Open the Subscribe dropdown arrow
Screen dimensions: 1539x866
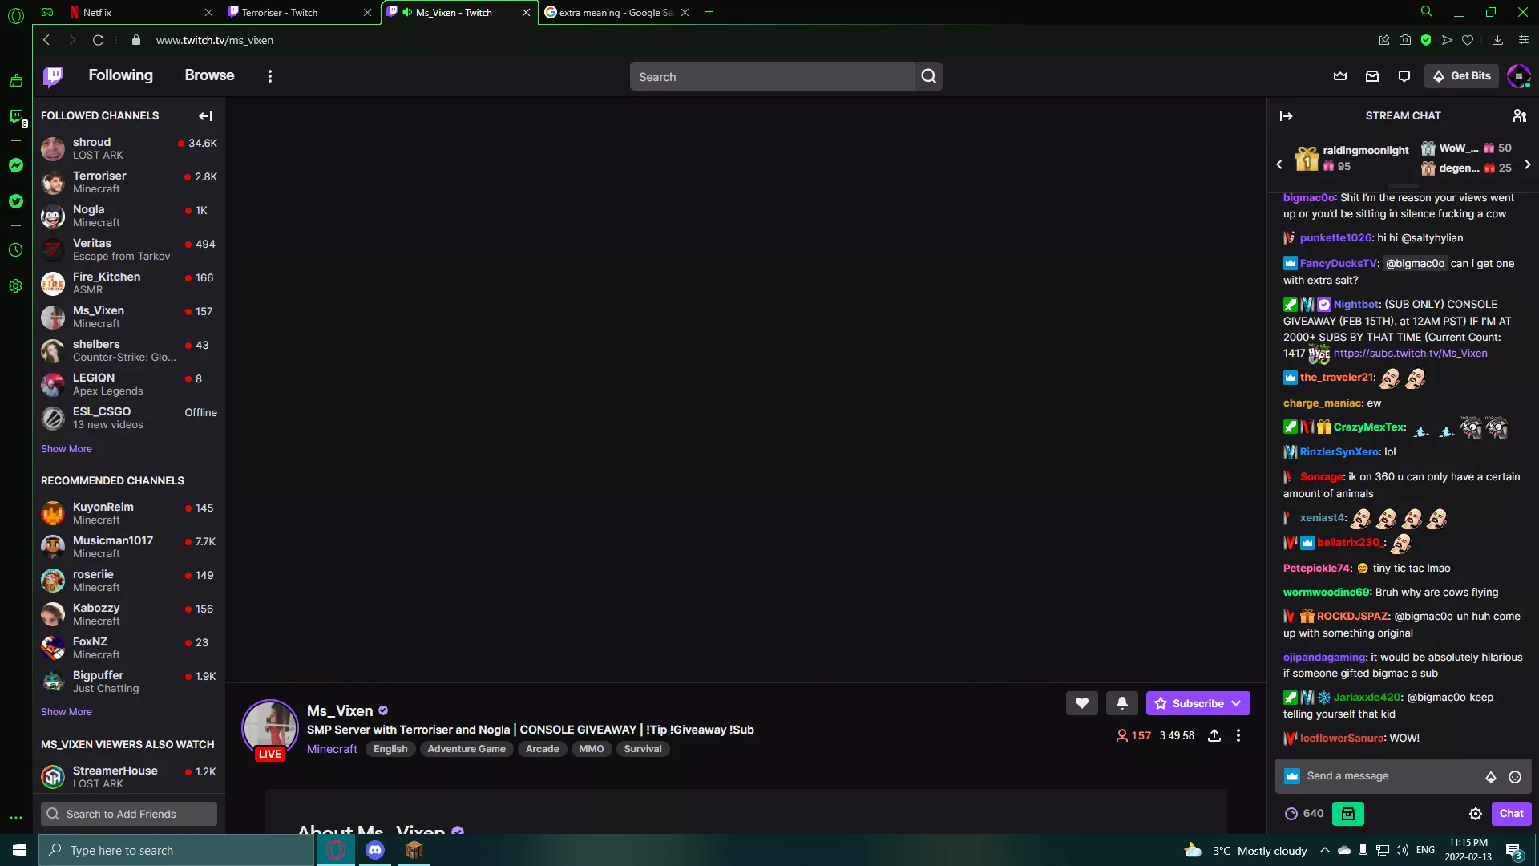[x=1235, y=703]
